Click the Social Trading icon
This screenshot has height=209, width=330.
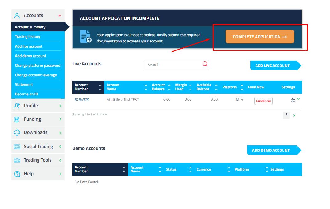pos(17,147)
